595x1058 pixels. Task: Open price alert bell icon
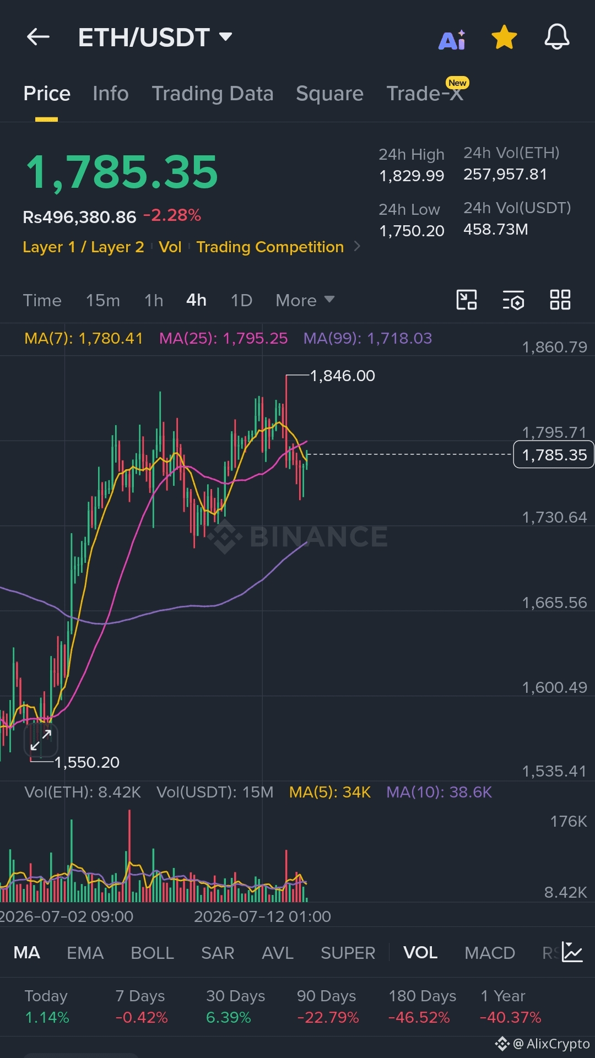pyautogui.click(x=557, y=37)
